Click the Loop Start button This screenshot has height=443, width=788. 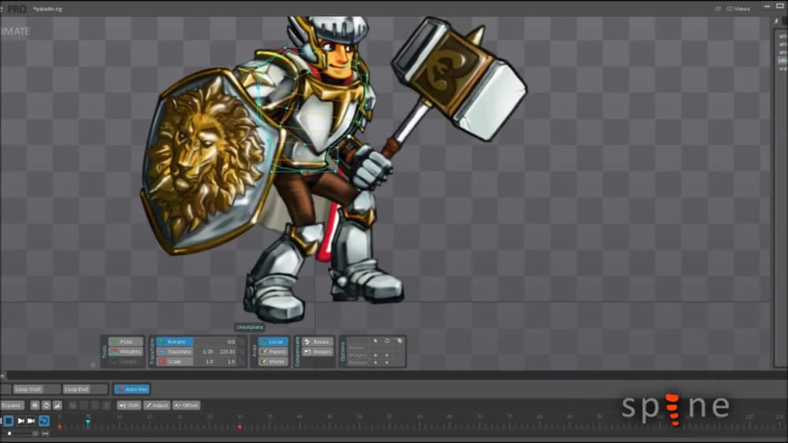28,389
